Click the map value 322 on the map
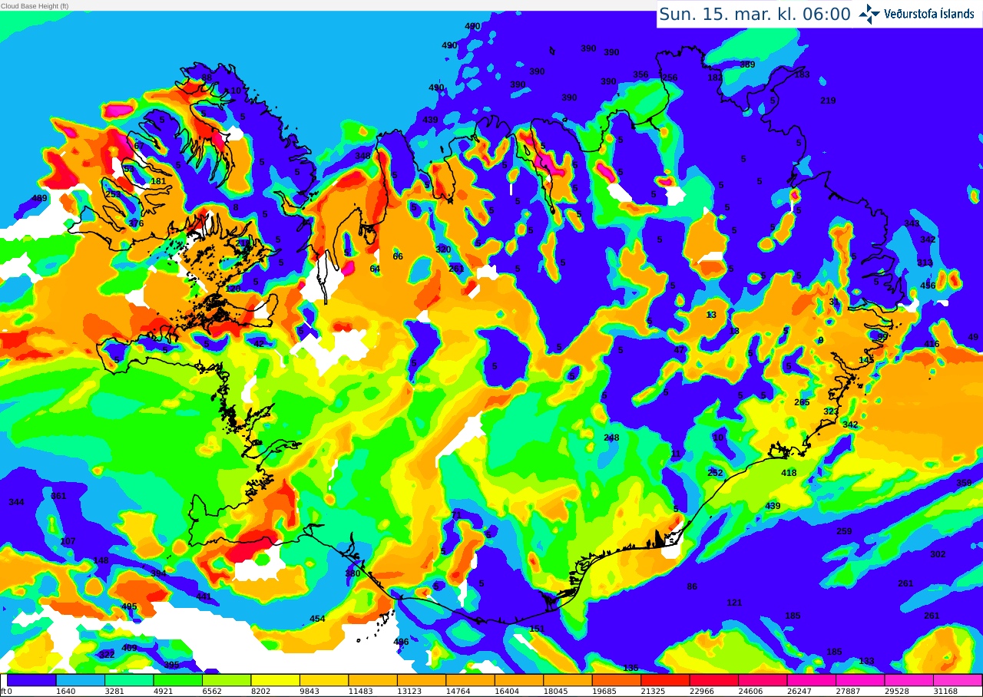Viewport: 983px width, 697px height. point(107,654)
